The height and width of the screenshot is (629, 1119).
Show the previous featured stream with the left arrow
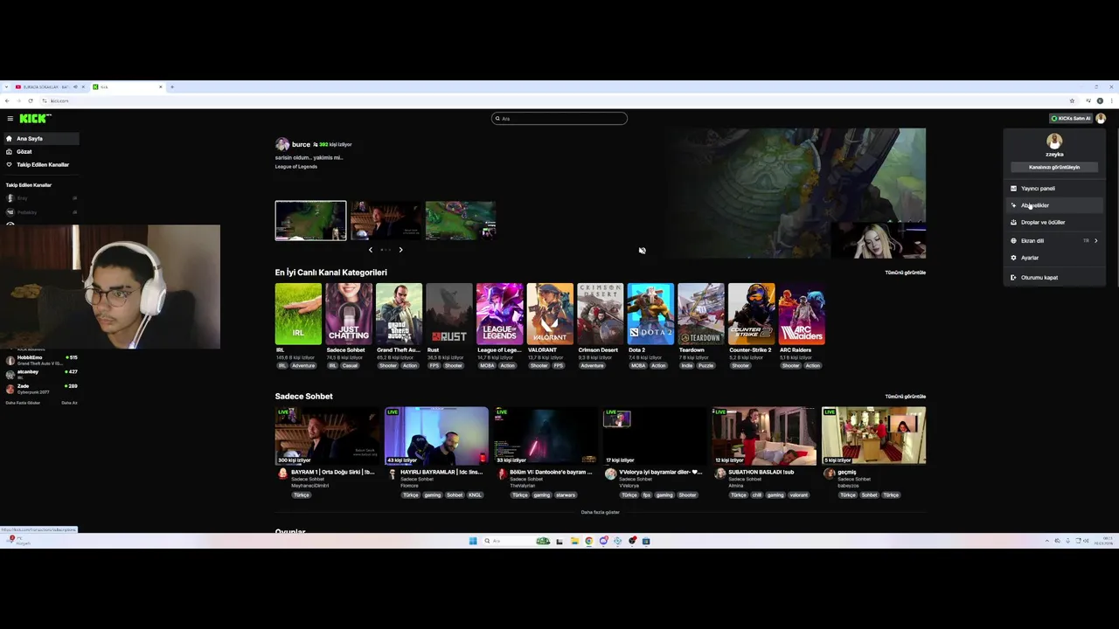pos(370,250)
